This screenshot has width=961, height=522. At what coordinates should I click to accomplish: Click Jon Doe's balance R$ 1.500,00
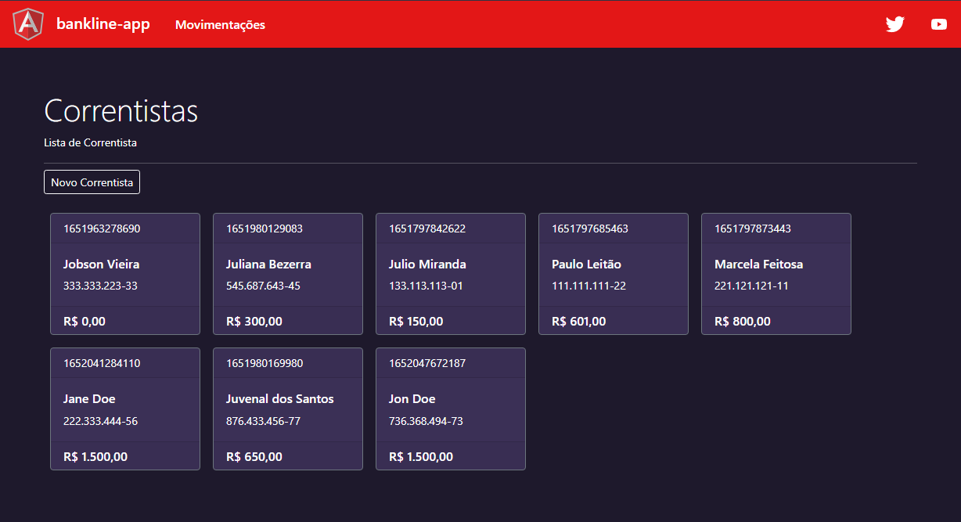(x=421, y=456)
